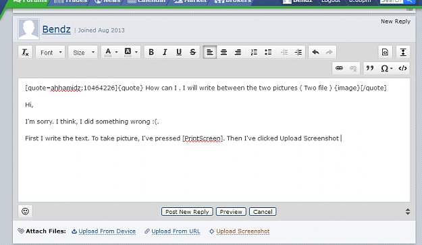
Task: Open the smiley emoticon picker
Action: 25,211
